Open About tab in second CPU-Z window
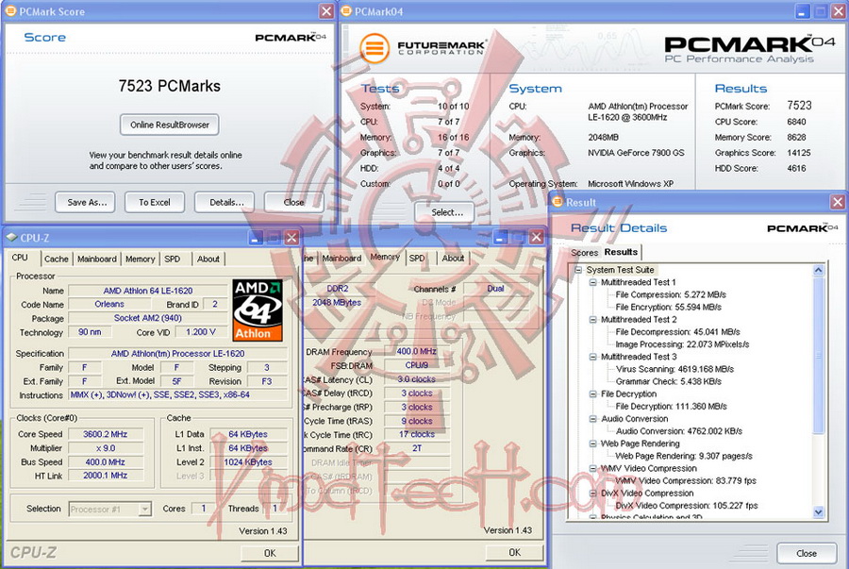This screenshot has width=849, height=569. pos(453,259)
